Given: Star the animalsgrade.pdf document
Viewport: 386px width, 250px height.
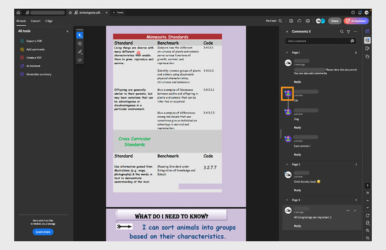Looking at the screenshot, I should pyautogui.click(x=70, y=12).
